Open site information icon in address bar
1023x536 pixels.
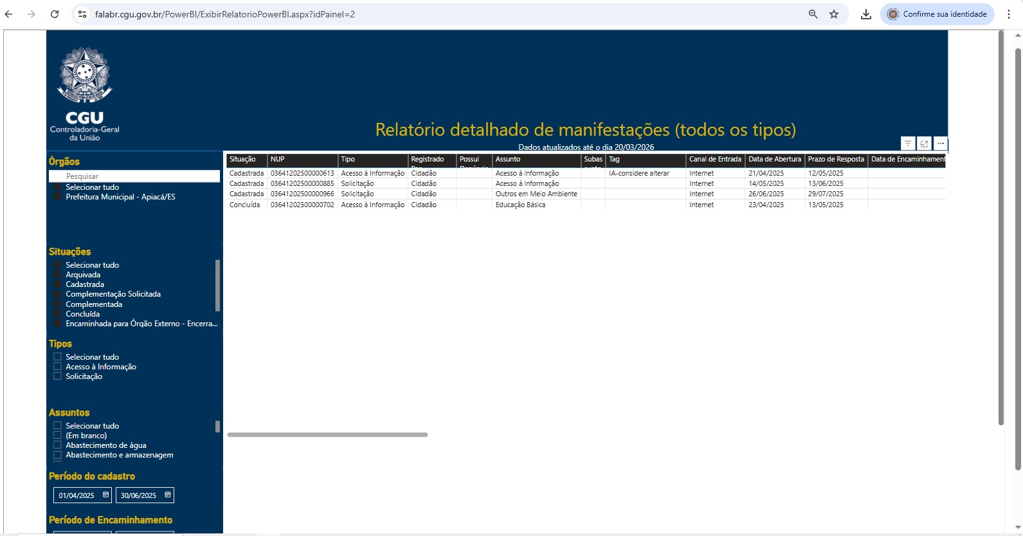click(x=82, y=14)
